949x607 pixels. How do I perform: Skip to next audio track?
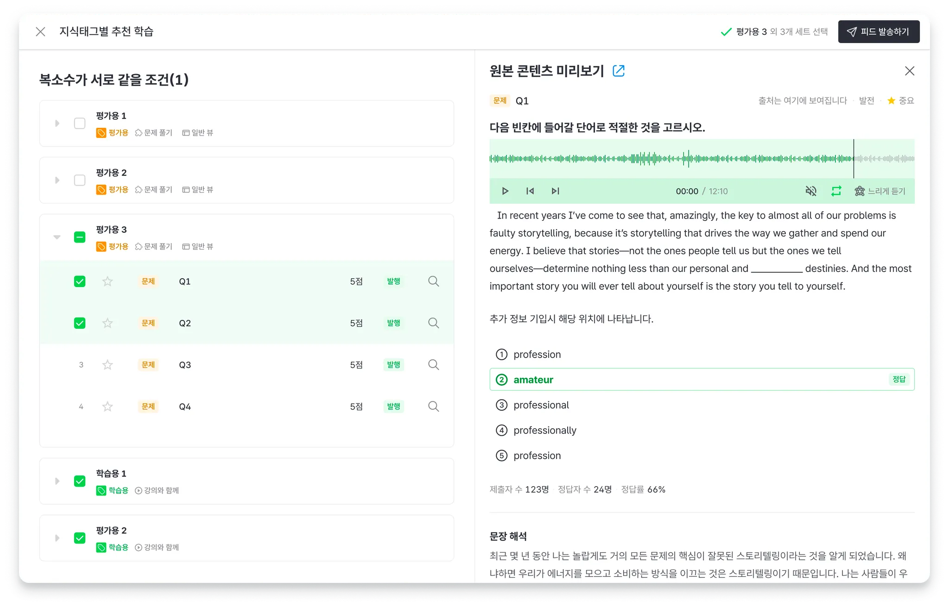click(555, 191)
